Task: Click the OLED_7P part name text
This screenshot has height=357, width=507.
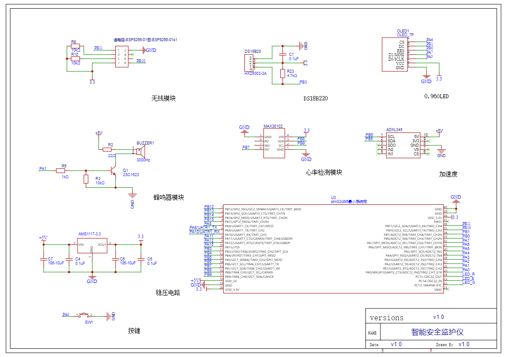Action: (405, 35)
